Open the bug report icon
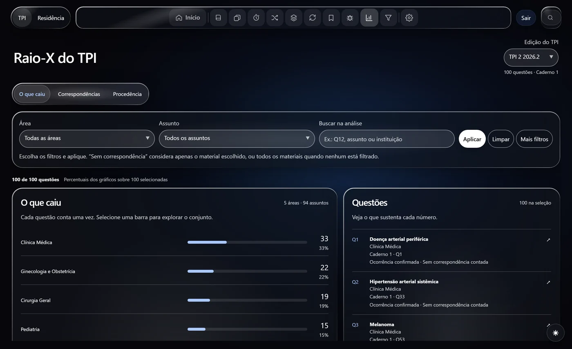This screenshot has width=572, height=349. tap(350, 18)
